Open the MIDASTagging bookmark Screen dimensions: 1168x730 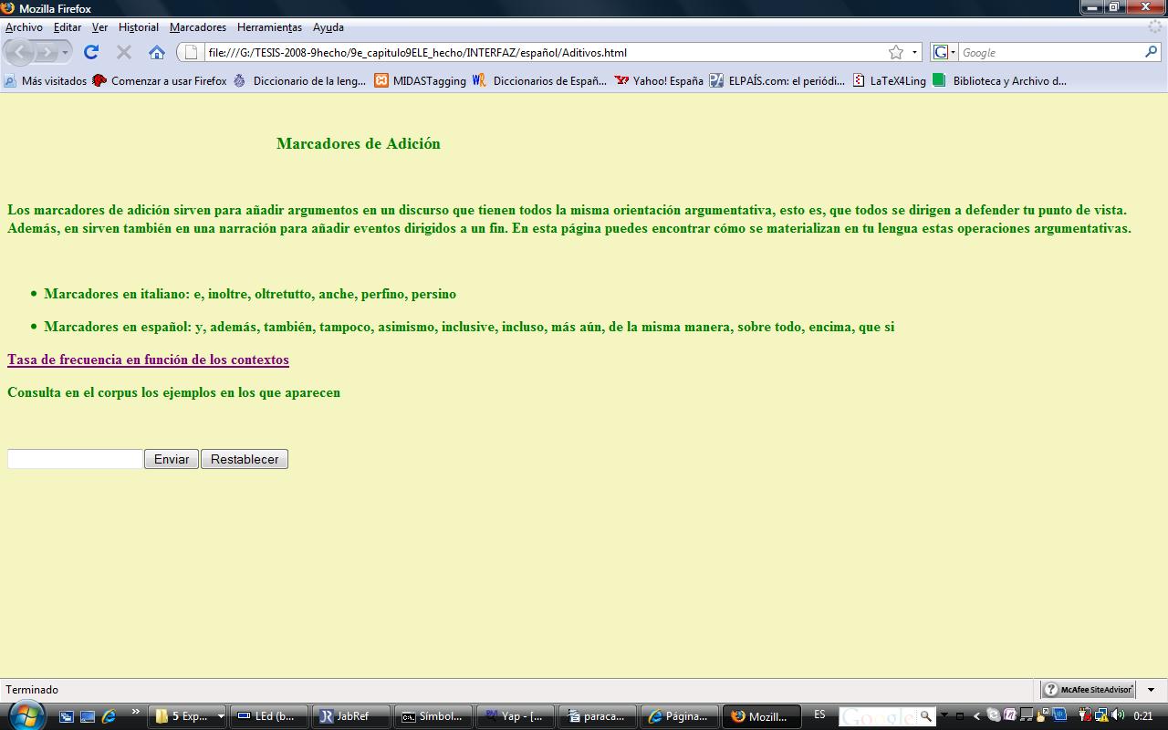click(x=420, y=80)
